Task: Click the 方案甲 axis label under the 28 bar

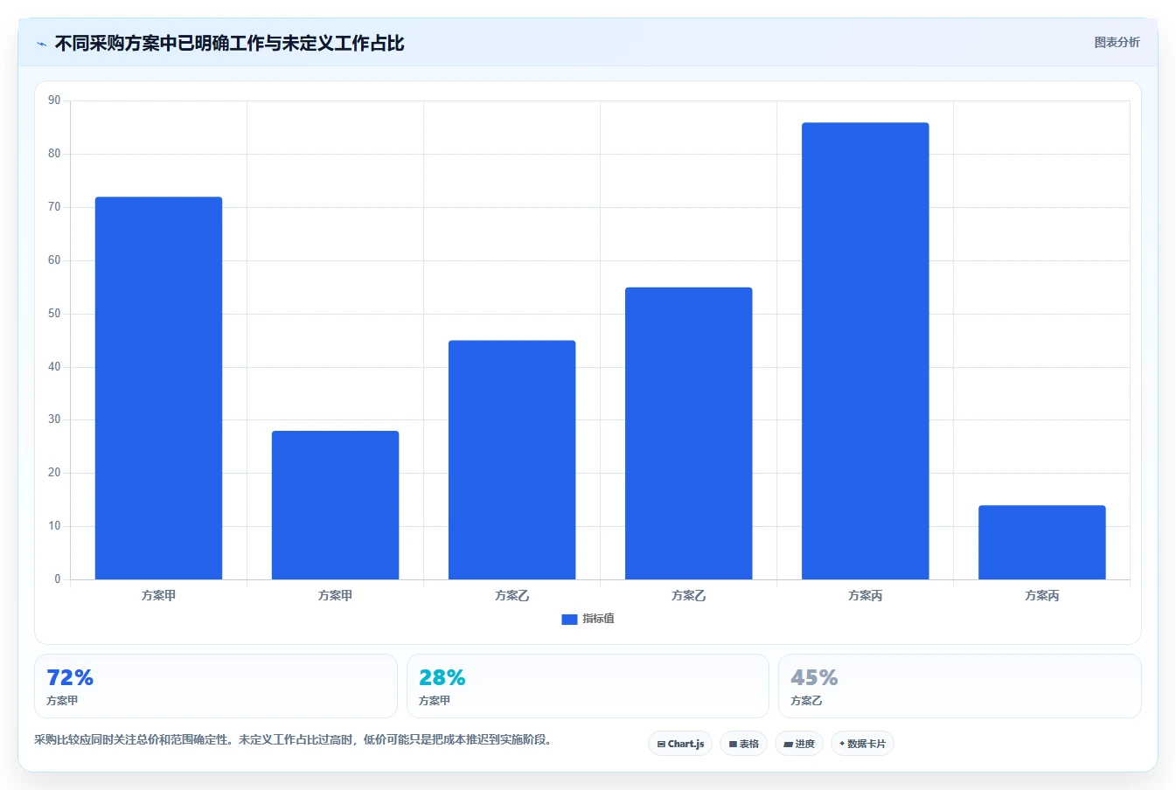Action: (x=335, y=596)
